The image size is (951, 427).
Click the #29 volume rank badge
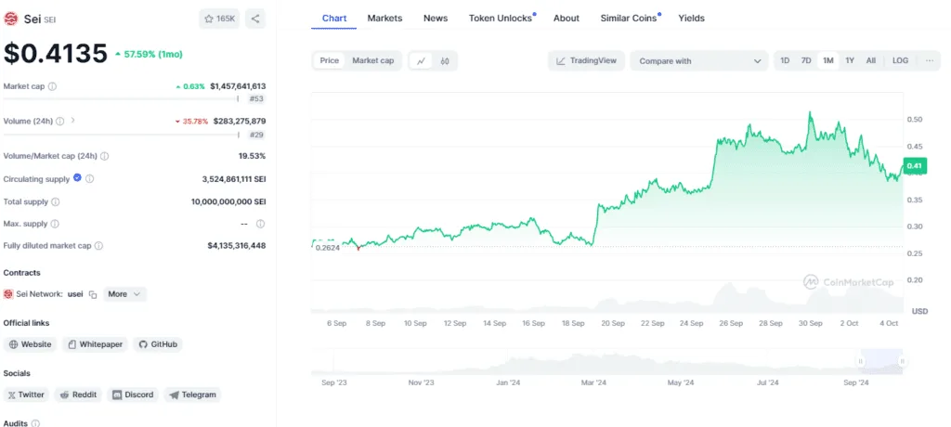coord(256,136)
